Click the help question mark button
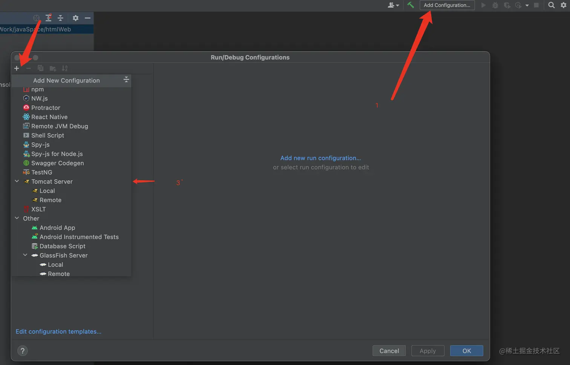570x365 pixels. pyautogui.click(x=23, y=351)
